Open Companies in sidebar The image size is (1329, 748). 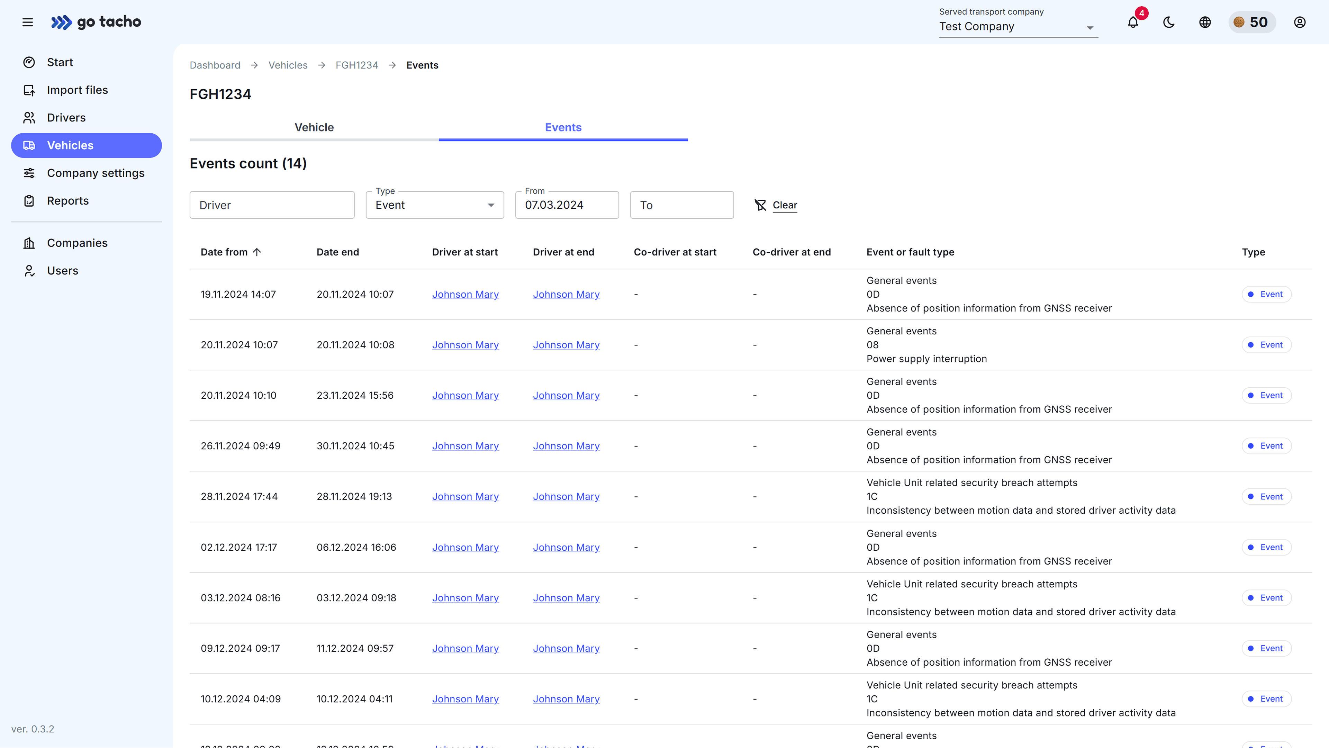86,243
